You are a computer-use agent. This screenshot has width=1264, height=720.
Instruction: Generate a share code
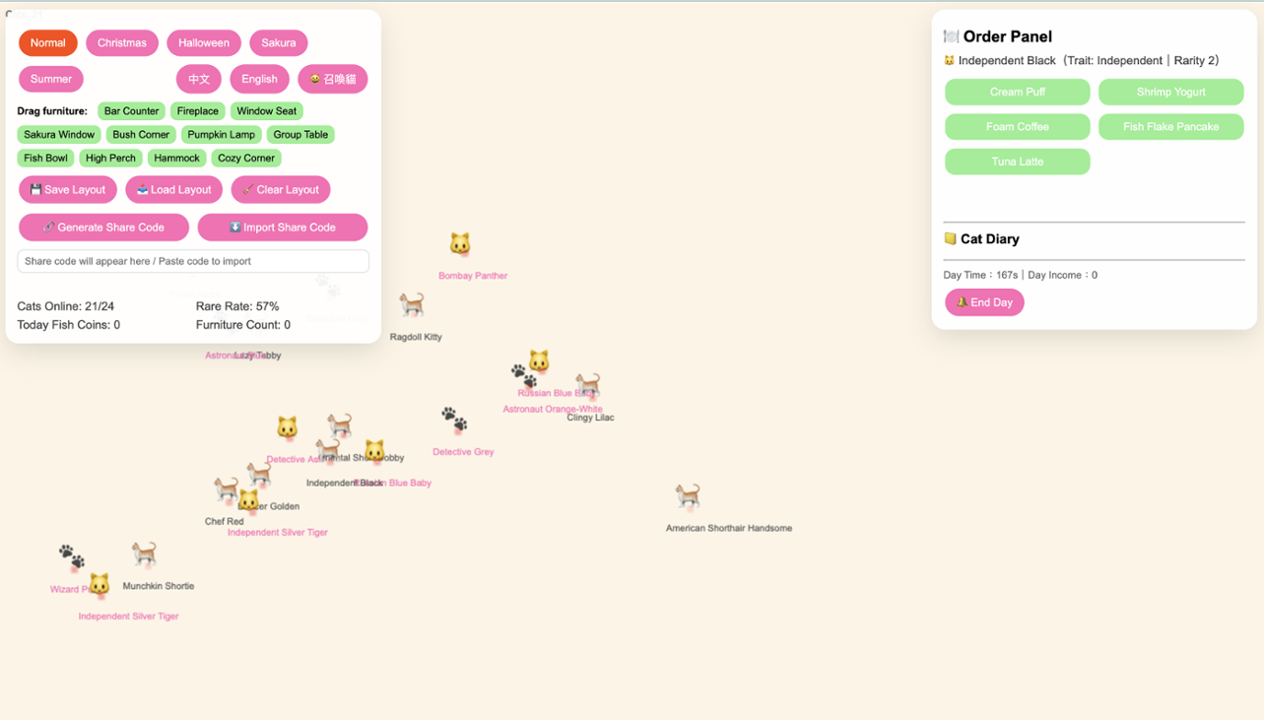tap(103, 227)
